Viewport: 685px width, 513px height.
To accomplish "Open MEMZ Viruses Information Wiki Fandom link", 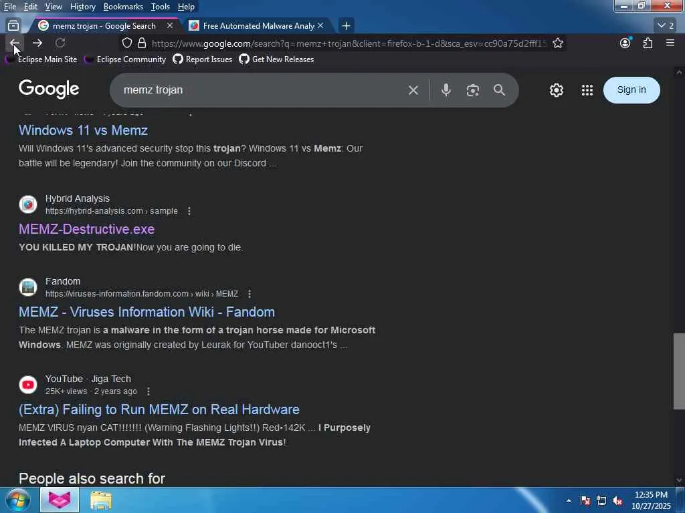I will [x=146, y=313].
